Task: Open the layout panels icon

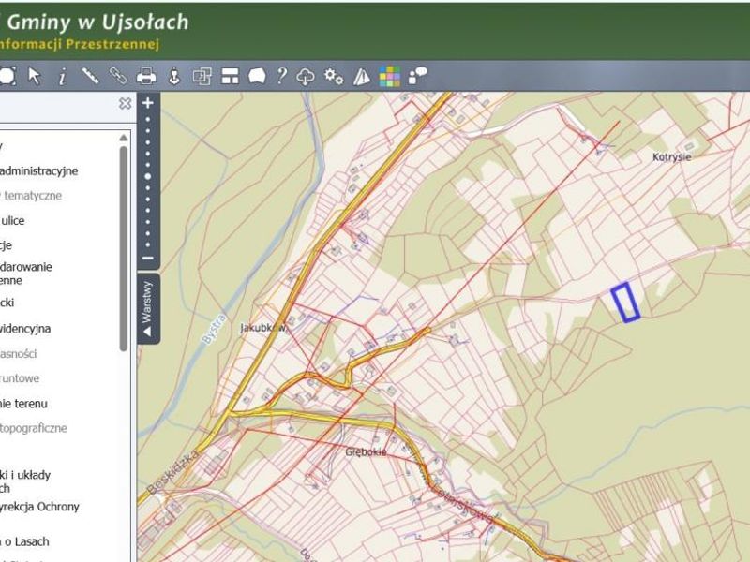Action: point(230,76)
